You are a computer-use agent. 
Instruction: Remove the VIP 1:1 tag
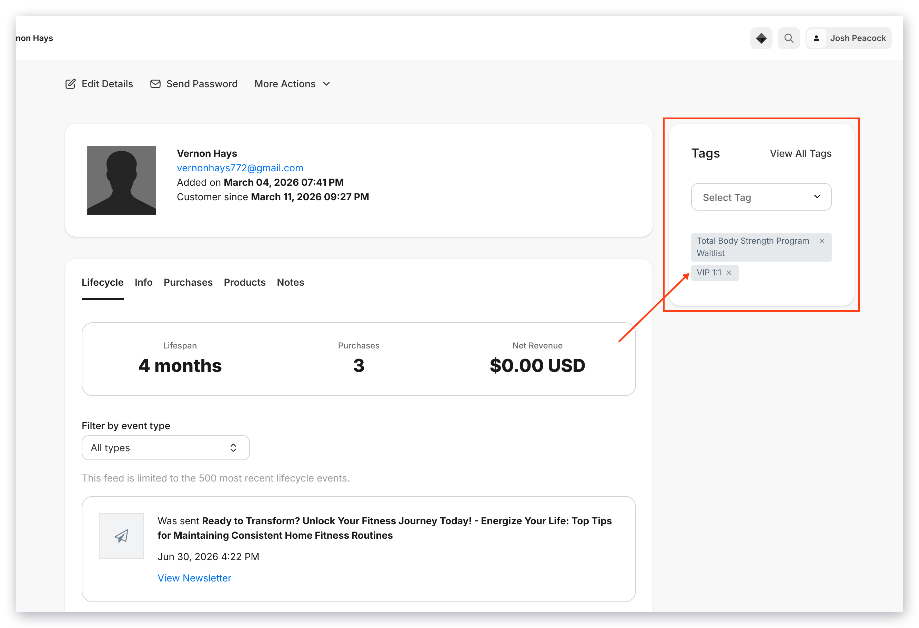[728, 273]
